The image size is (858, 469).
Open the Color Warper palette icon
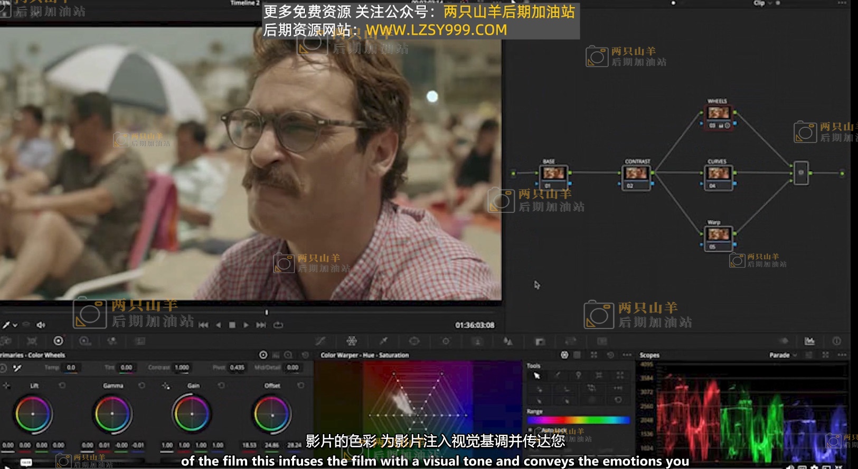pos(352,341)
